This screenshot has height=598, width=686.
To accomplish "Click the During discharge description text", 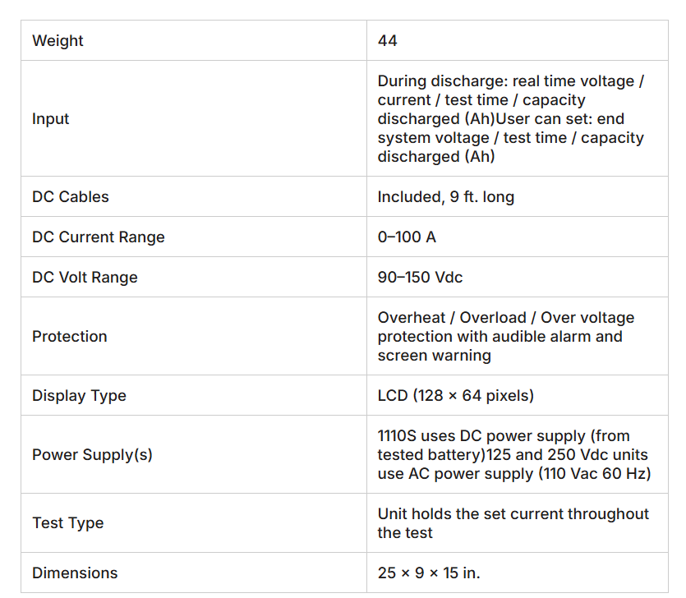I will tap(510, 118).
